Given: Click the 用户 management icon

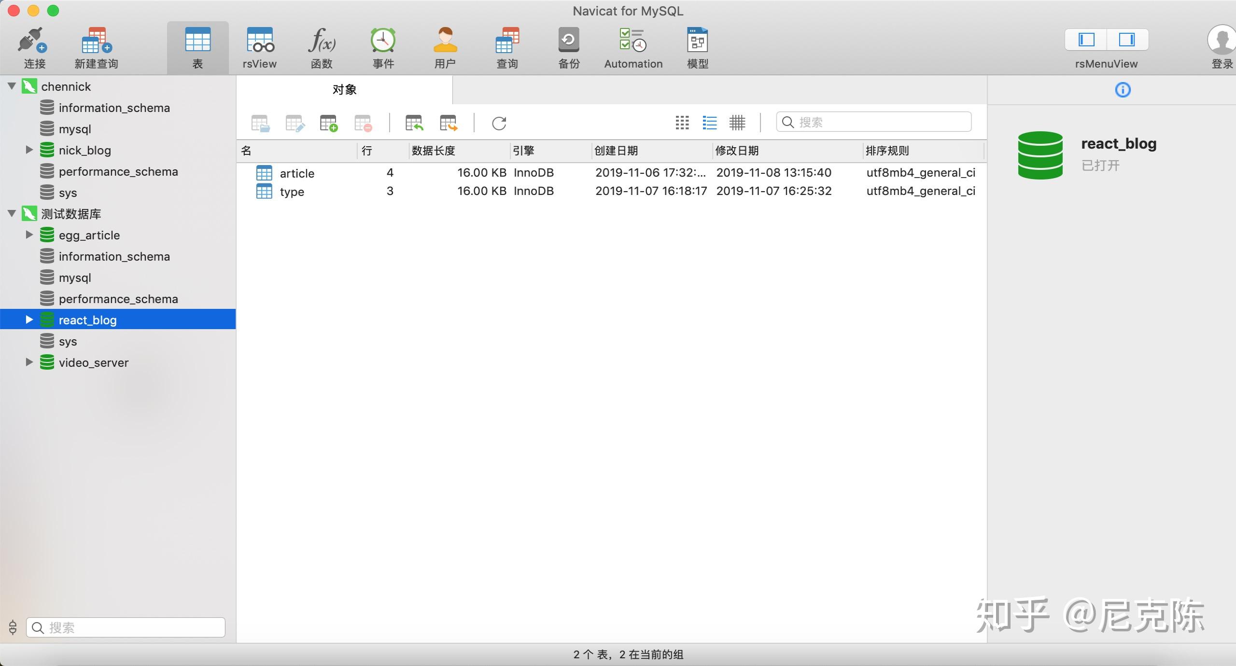Looking at the screenshot, I should click(444, 46).
